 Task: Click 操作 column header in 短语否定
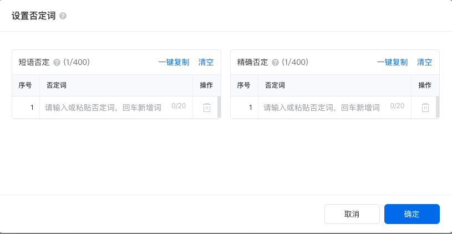pos(206,85)
